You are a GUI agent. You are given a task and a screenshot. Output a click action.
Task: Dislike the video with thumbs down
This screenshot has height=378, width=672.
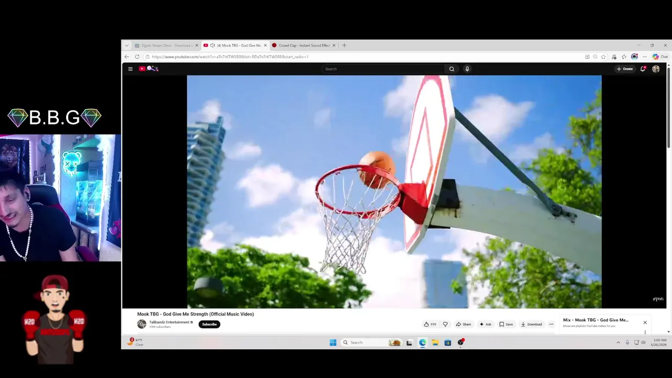point(445,324)
